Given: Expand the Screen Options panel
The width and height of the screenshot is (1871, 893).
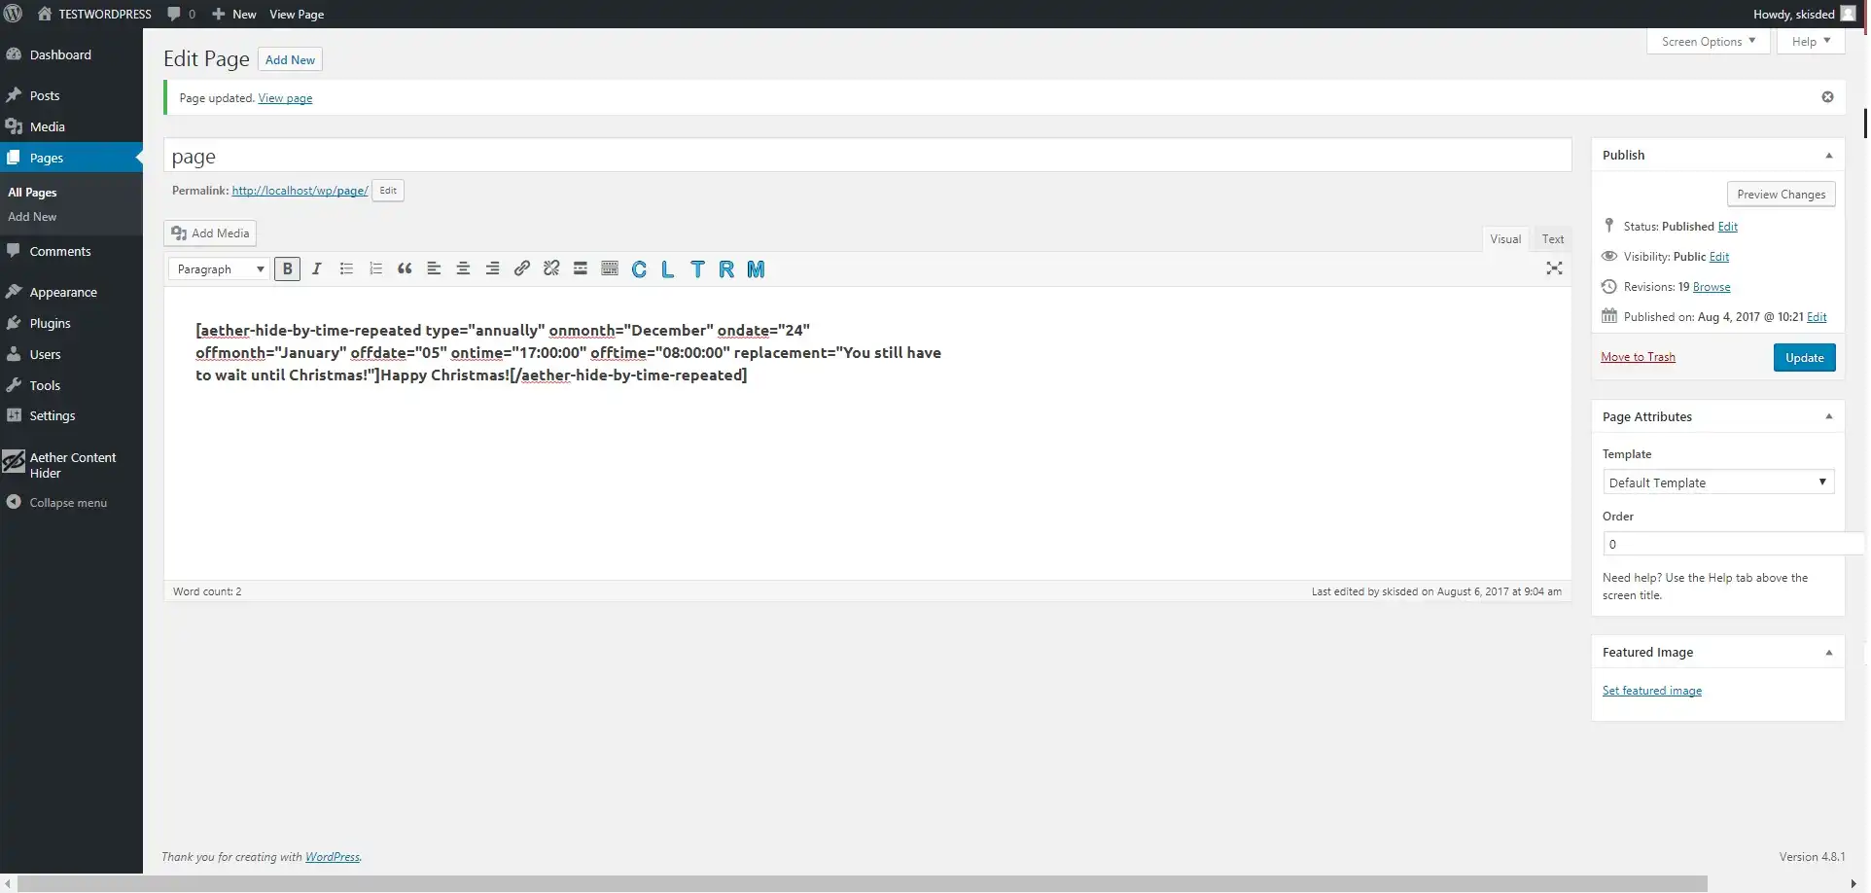Looking at the screenshot, I should click(1708, 42).
